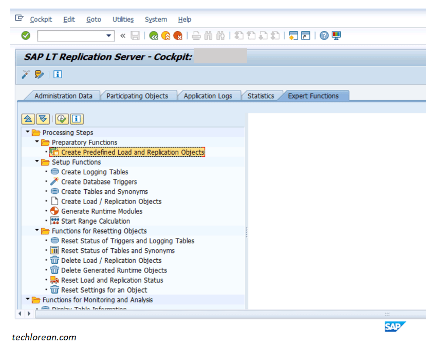The width and height of the screenshot is (426, 347).
Task: Collapse the Functions for Resetting Objects folder
Action: coord(36,231)
